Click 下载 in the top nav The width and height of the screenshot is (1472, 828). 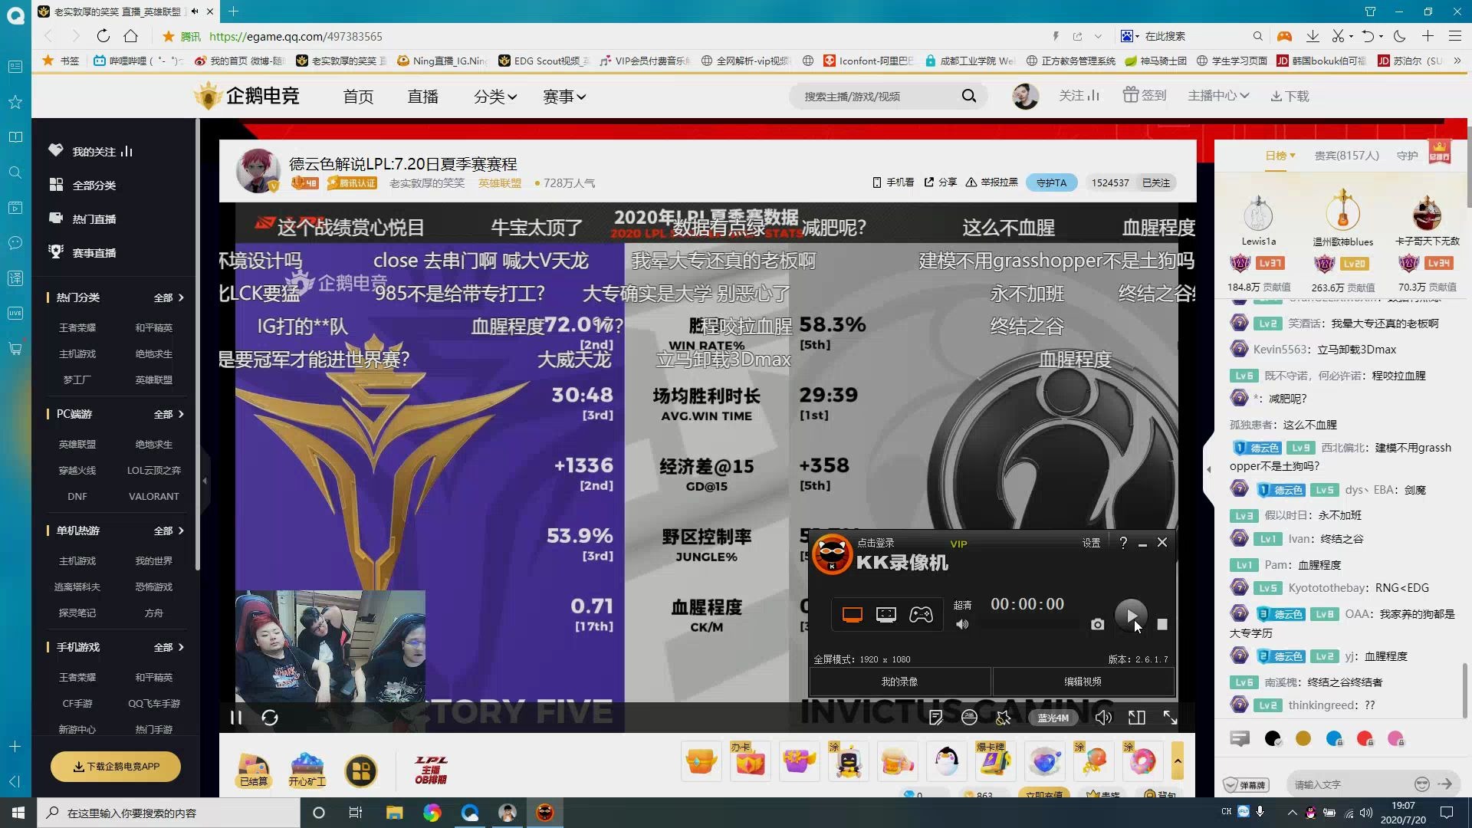click(x=1290, y=97)
